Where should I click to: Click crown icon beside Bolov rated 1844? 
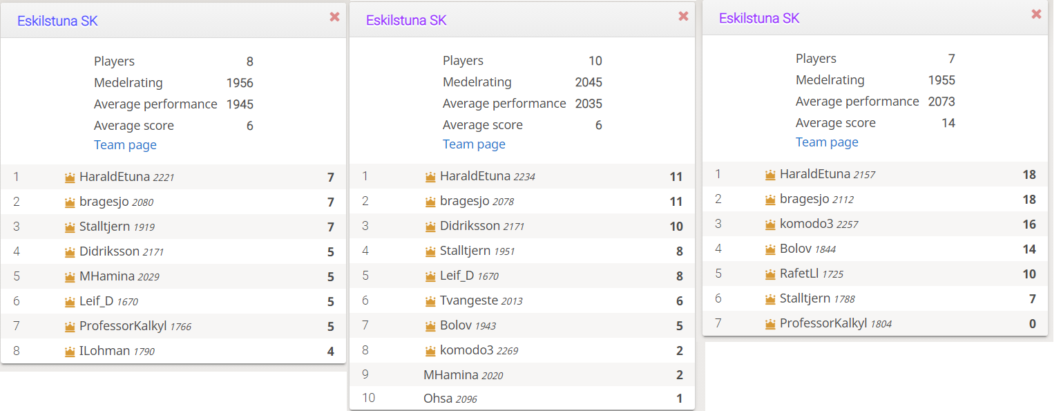pyautogui.click(x=770, y=249)
